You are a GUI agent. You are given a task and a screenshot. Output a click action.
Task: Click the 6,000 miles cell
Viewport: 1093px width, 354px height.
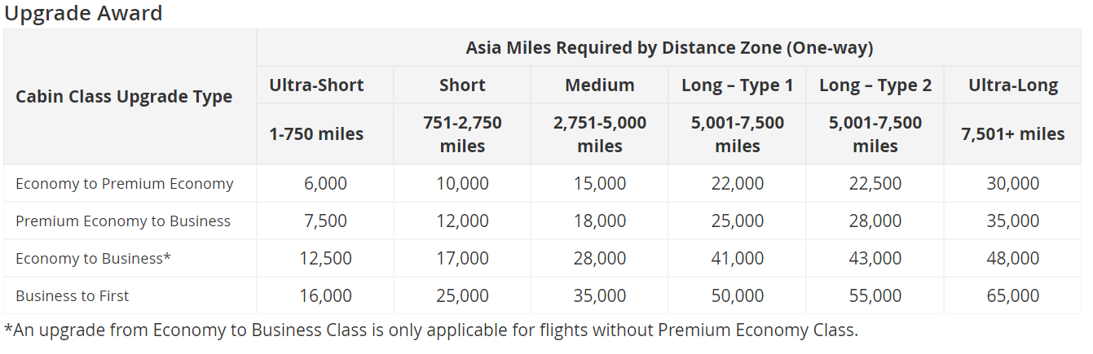click(x=325, y=184)
